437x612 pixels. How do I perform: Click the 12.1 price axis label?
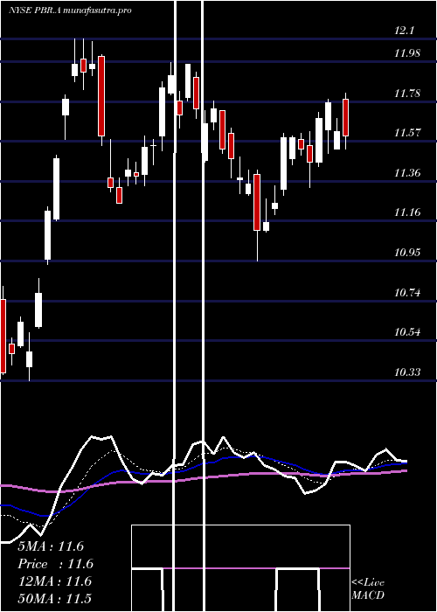coord(404,31)
